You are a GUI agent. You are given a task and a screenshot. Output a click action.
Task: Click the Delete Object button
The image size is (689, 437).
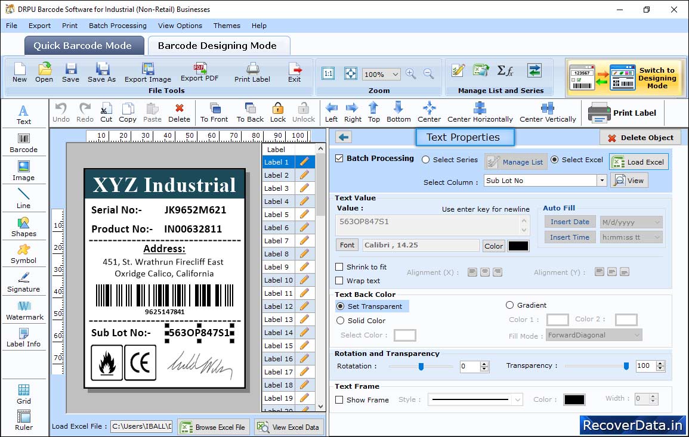(x=640, y=138)
